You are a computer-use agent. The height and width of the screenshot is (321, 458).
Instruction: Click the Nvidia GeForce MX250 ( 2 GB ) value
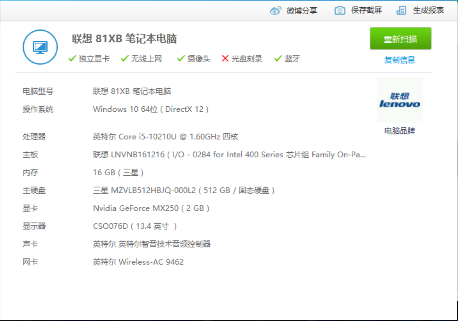point(151,208)
